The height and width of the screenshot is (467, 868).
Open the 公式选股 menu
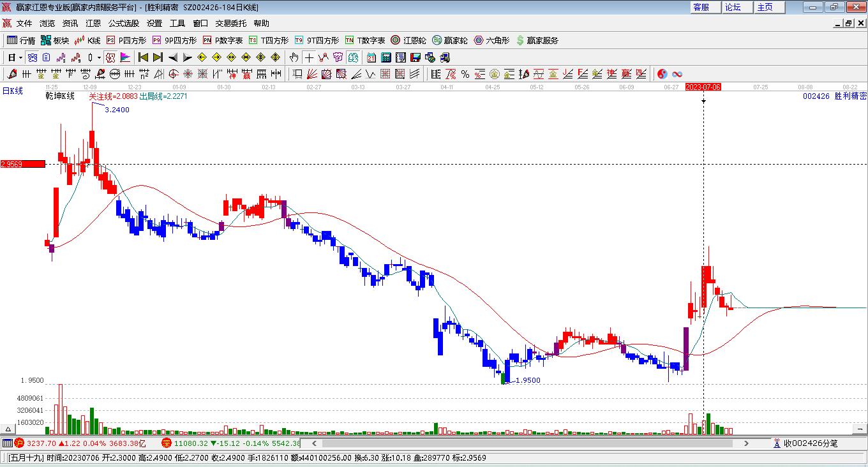124,23
